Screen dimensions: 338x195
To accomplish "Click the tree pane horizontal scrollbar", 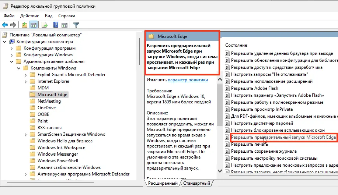I will pos(50,183).
